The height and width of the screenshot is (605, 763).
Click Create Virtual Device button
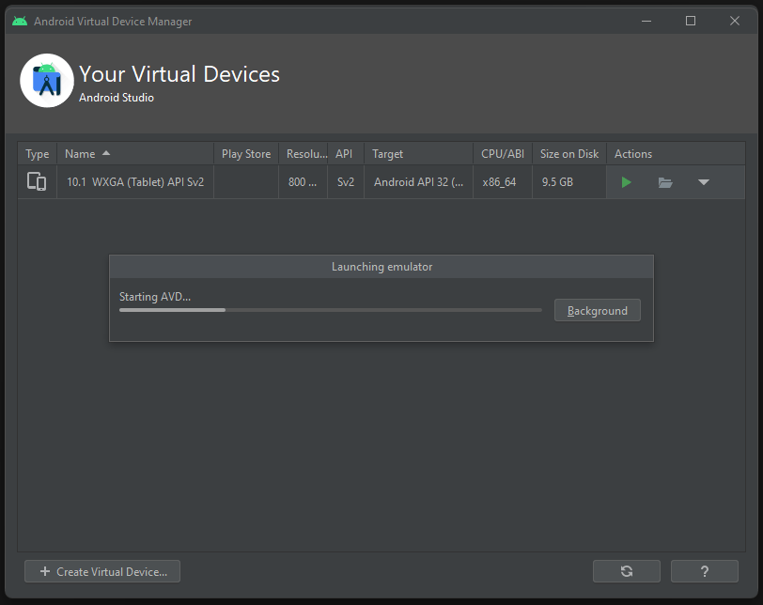click(x=102, y=571)
